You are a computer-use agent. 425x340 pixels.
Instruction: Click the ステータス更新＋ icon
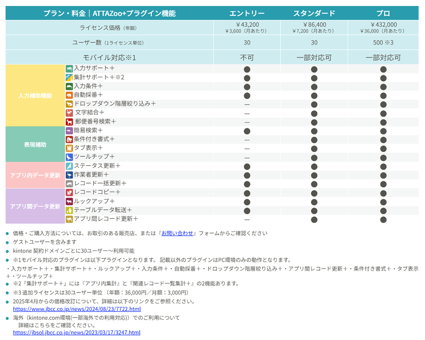tap(69, 166)
